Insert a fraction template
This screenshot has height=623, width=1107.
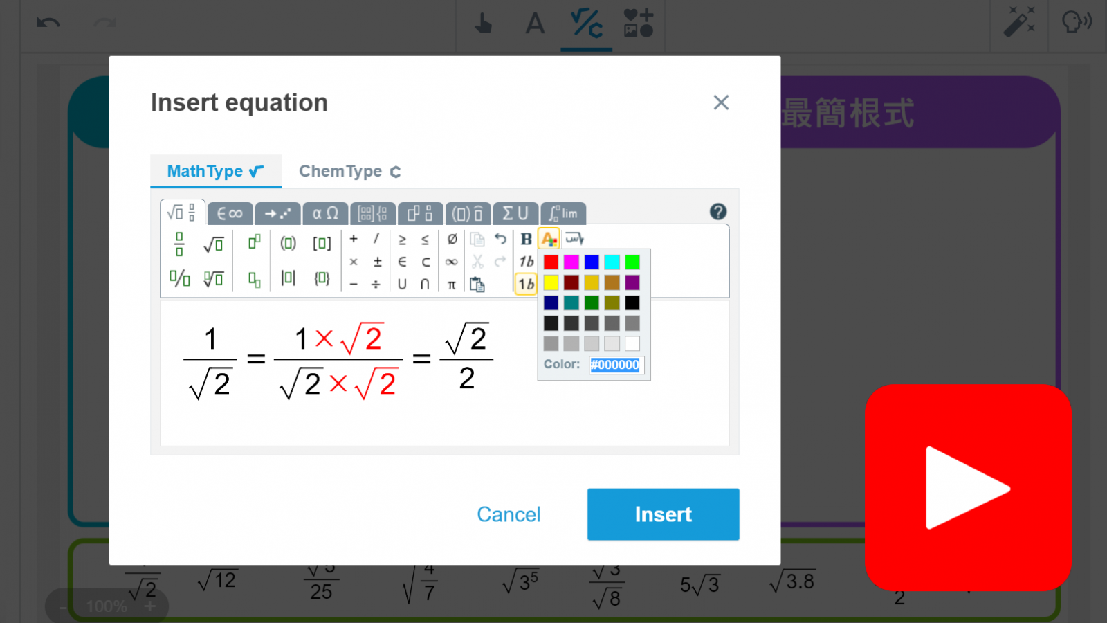179,244
